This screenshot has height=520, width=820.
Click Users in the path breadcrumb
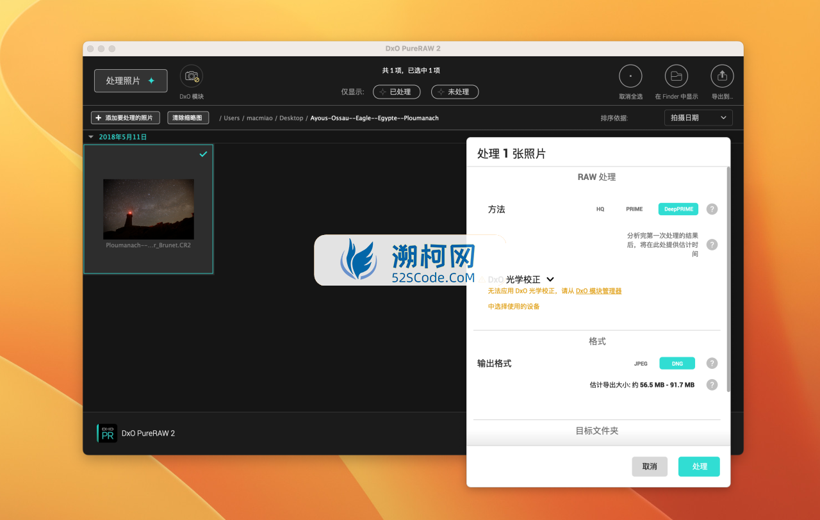click(x=231, y=118)
